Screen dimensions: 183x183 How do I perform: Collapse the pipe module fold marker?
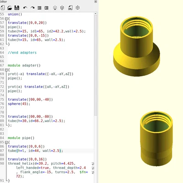pos(6,142)
